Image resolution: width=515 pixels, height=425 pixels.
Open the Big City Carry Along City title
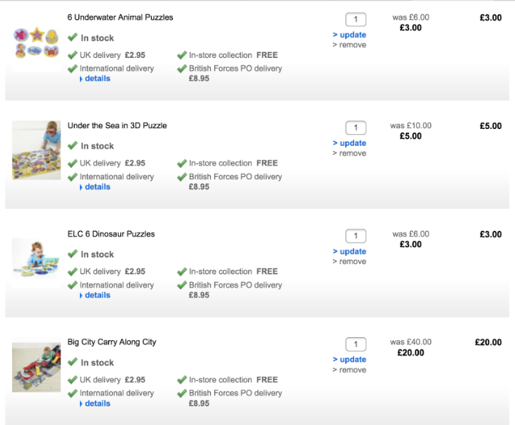click(112, 342)
